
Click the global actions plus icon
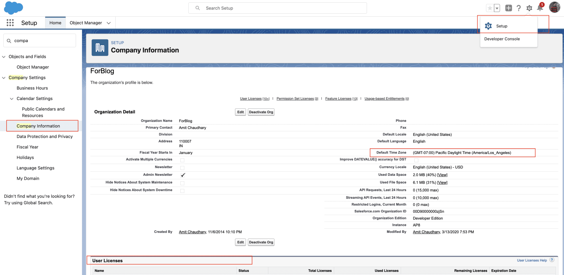point(508,8)
